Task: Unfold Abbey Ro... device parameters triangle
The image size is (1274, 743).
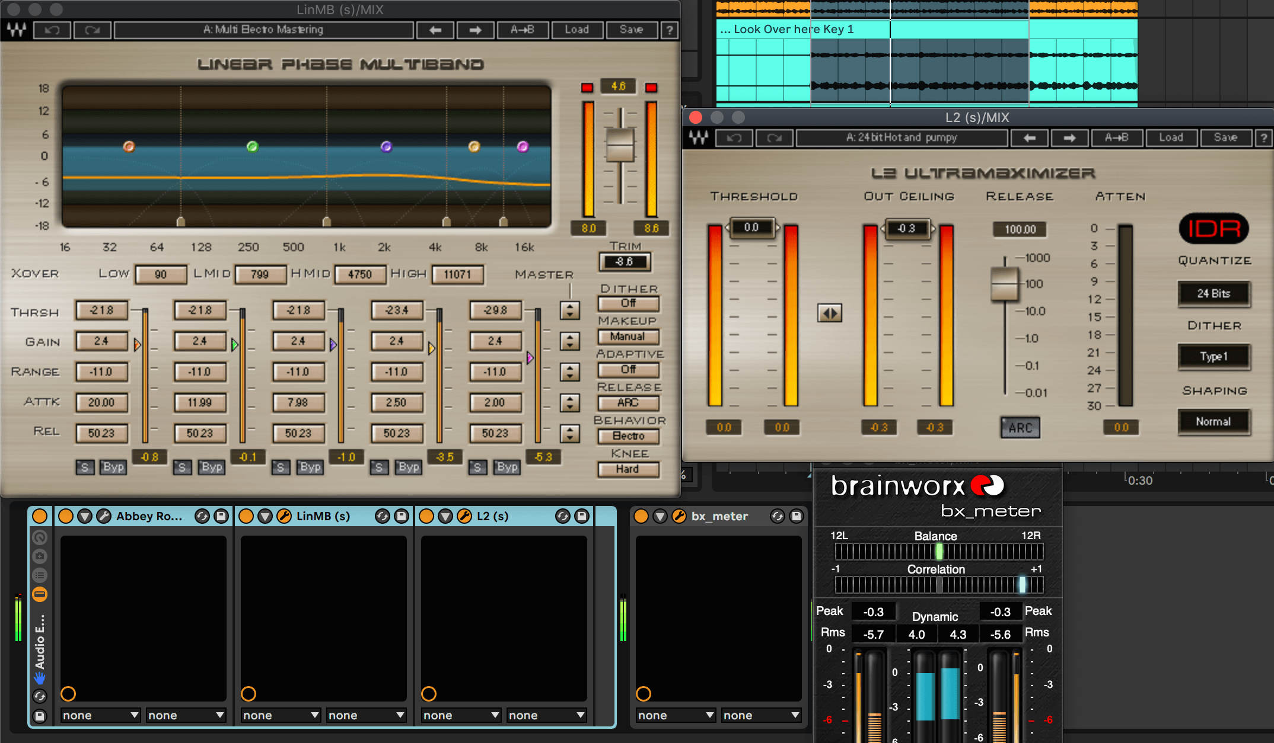Action: point(85,516)
